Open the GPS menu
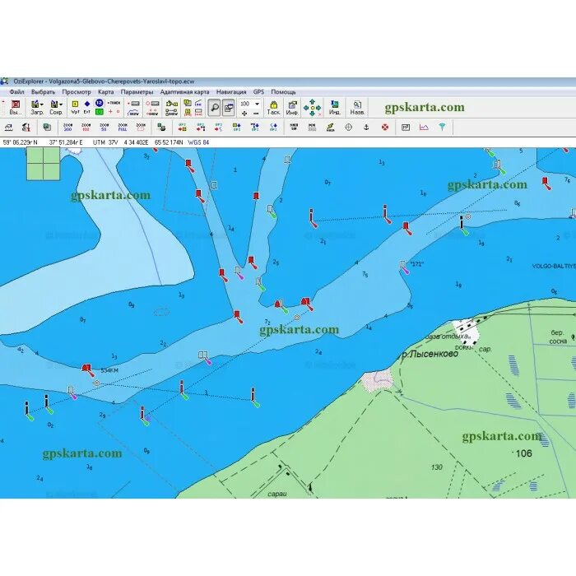Viewport: 576px width, 576px height. coord(258,92)
